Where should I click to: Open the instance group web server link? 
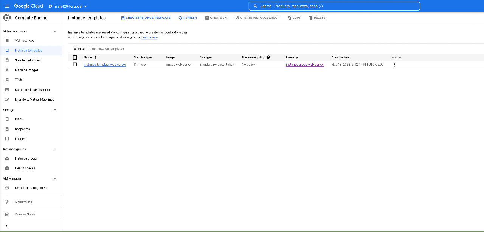point(305,65)
